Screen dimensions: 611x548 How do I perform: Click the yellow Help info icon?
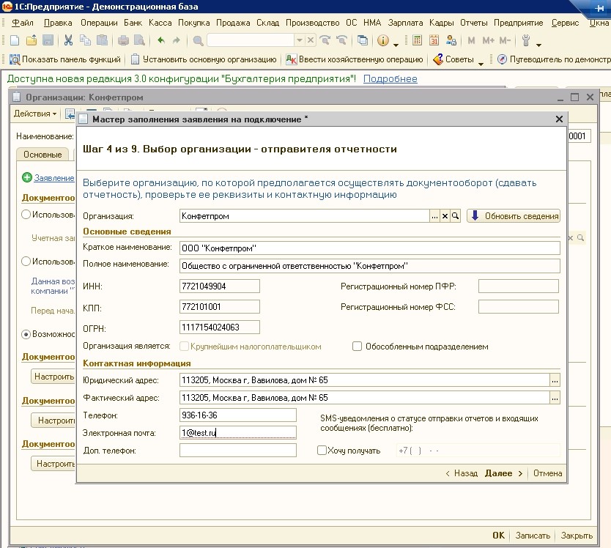click(383, 40)
